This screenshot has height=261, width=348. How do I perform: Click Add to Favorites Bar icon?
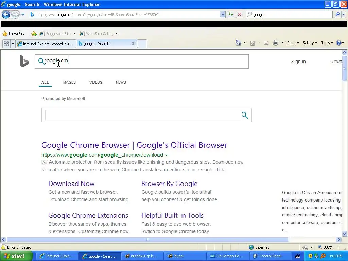pos(34,34)
